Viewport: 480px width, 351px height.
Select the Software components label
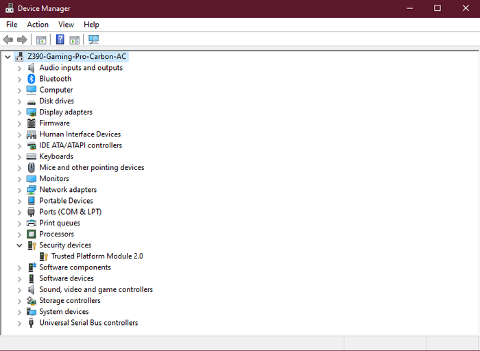[75, 267]
